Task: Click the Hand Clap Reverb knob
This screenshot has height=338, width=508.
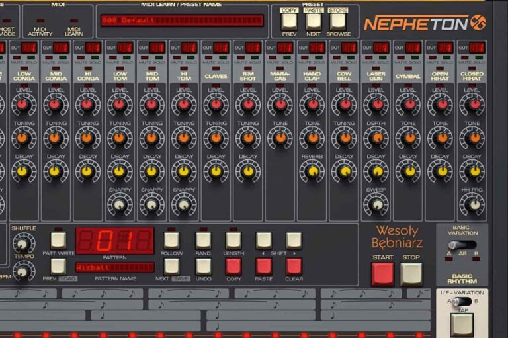Action: click(x=312, y=171)
